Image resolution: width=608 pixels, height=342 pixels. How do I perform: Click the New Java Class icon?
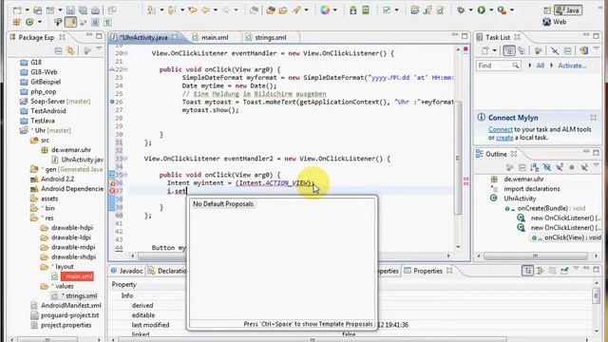click(29, 22)
